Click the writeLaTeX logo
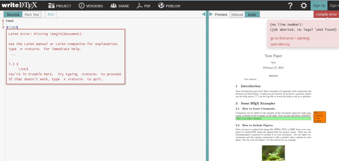The image size is (339, 161). (x=19, y=5)
